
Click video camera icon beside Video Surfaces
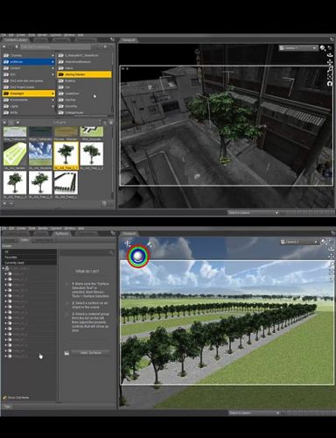[66, 353]
